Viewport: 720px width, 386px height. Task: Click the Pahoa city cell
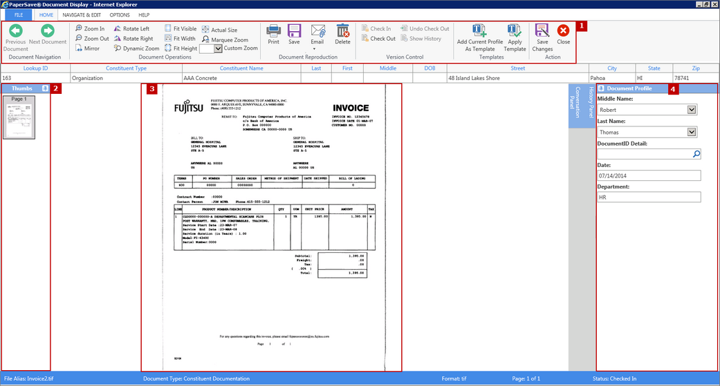[x=612, y=78]
